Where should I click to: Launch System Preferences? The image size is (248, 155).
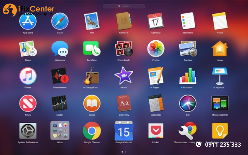coord(28,131)
